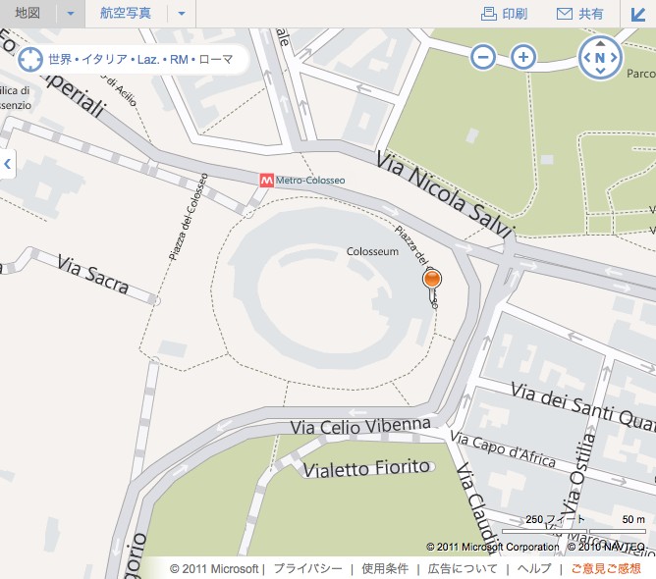Click the Metro-Colosseo station icon
Viewport: 656px width, 579px height.
(x=266, y=181)
